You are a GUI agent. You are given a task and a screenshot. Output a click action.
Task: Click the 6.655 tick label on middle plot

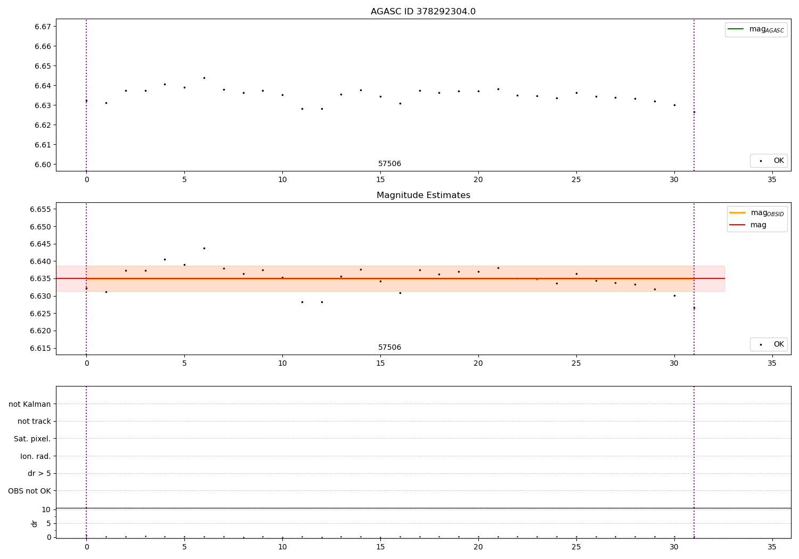click(40, 209)
